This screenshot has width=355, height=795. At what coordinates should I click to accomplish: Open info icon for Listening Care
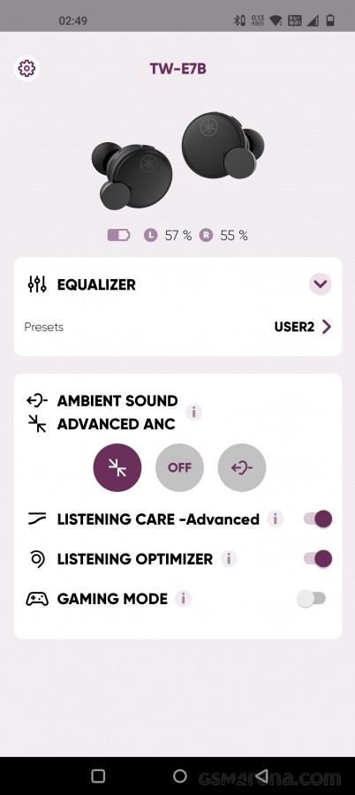[276, 519]
